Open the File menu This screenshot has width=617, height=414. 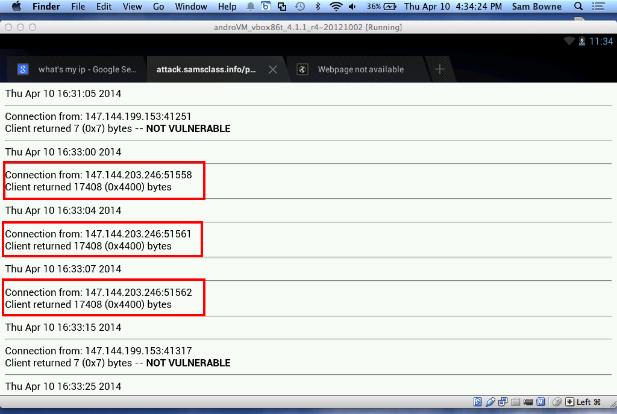[78, 6]
